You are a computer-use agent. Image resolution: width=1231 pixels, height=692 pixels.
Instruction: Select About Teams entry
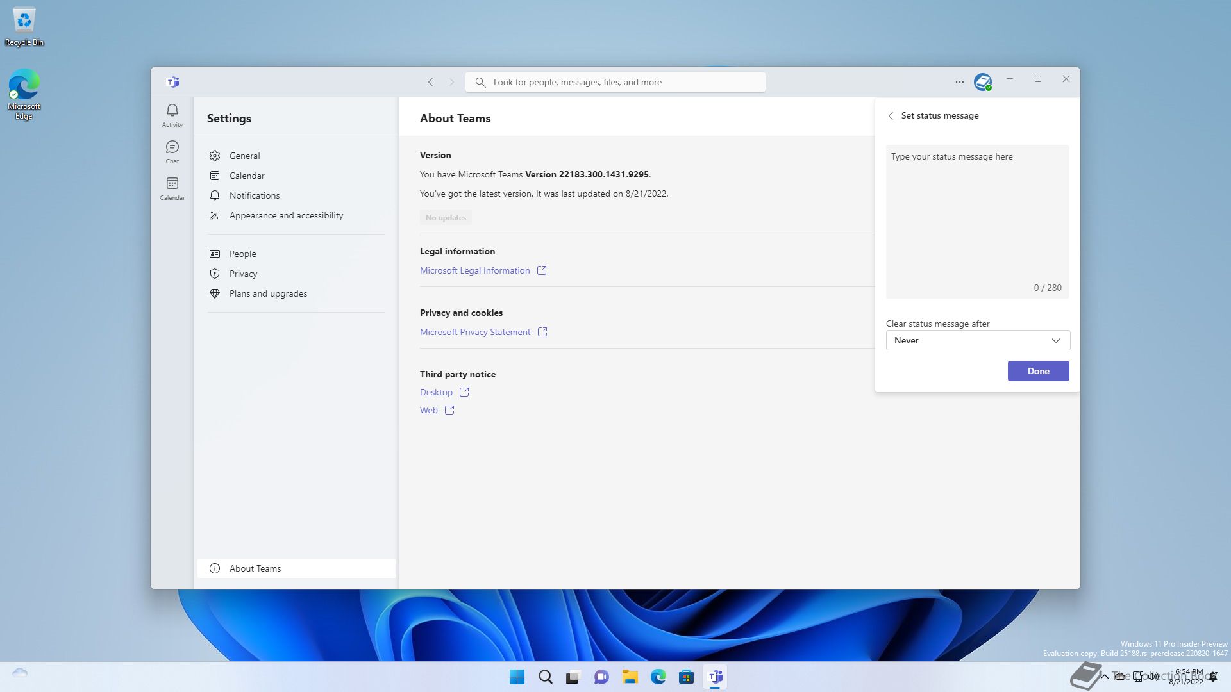click(x=296, y=568)
